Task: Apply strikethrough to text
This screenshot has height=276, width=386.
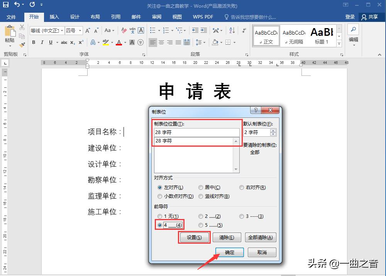Action: tap(64, 42)
